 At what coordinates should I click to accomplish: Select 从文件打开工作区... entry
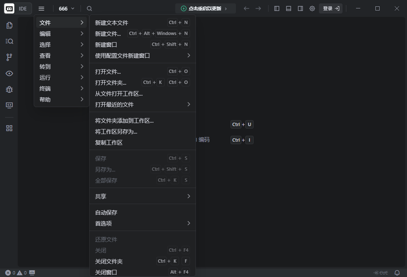tap(142, 94)
